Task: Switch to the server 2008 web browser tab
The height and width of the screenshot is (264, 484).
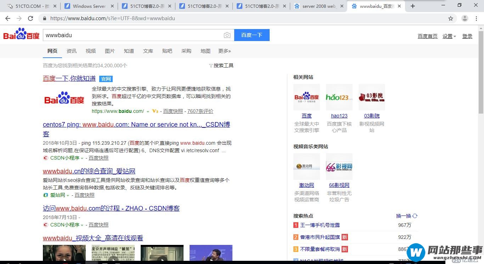Action: tap(319, 6)
